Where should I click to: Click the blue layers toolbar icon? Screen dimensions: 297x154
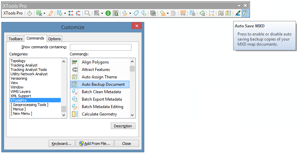(x=60, y=13)
